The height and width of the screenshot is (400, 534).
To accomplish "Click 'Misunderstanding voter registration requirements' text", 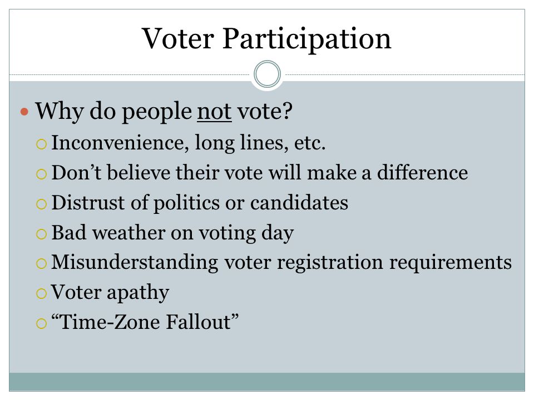I will tap(281, 263).
